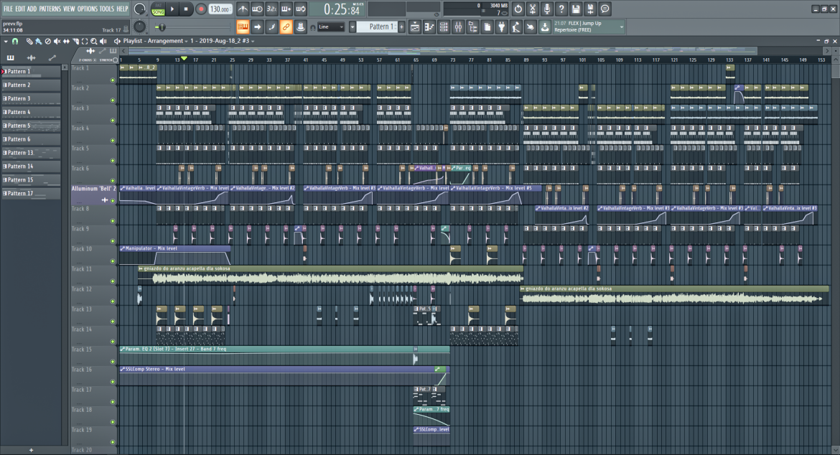Select the Playback speaker tool in playlist
Viewport: 840px width, 455px height.
(x=103, y=41)
